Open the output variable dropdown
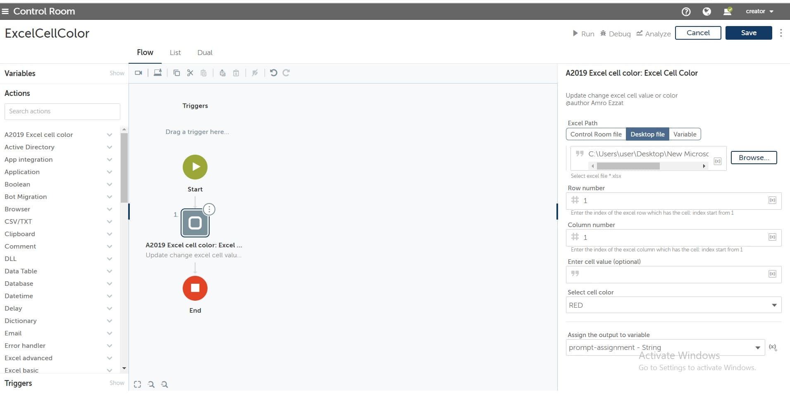The width and height of the screenshot is (790, 402). click(x=665, y=348)
